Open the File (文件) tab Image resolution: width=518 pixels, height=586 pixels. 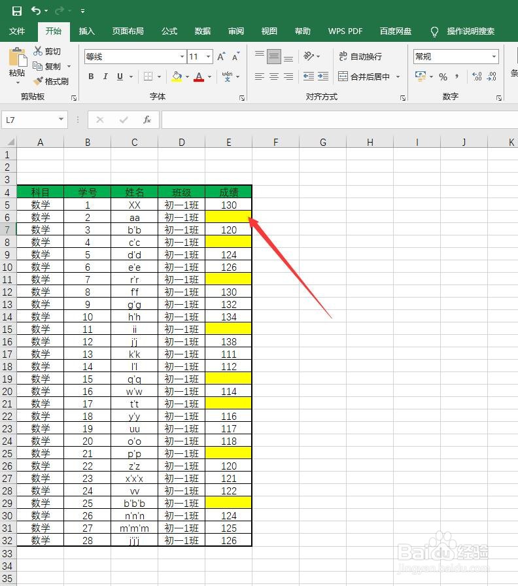(x=17, y=31)
